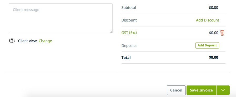
Task: Expand the Save Invoice dropdown arrow
Action: [x=223, y=90]
